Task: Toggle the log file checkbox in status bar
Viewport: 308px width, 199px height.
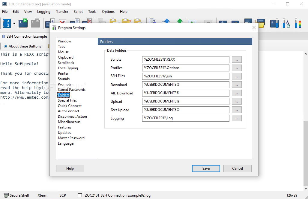Action: (x=80, y=195)
